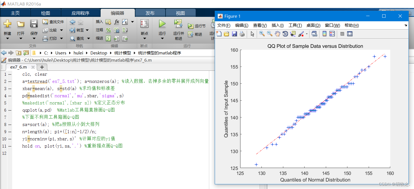Toggle breakpoint dash on line 4
The image size is (414, 189).
10,96
